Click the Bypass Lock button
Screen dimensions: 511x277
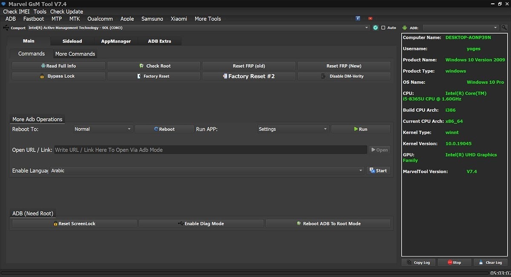(58, 76)
